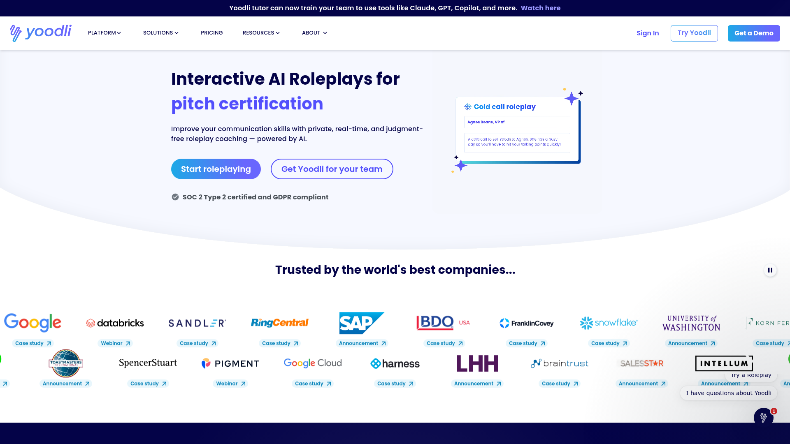The width and height of the screenshot is (790, 444).
Task: Click 'I have questions about Yoodli' chip
Action: (x=728, y=393)
